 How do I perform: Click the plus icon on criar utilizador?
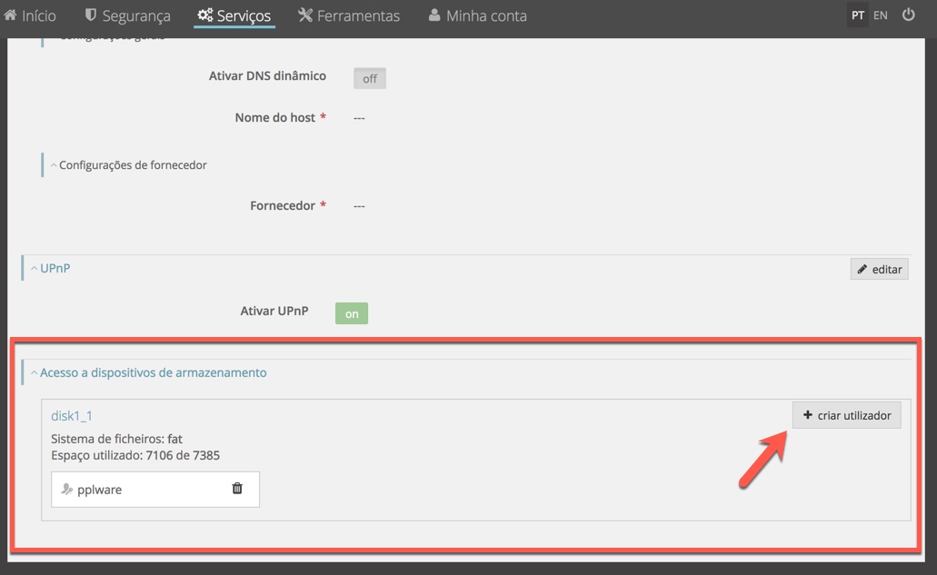[x=807, y=415]
